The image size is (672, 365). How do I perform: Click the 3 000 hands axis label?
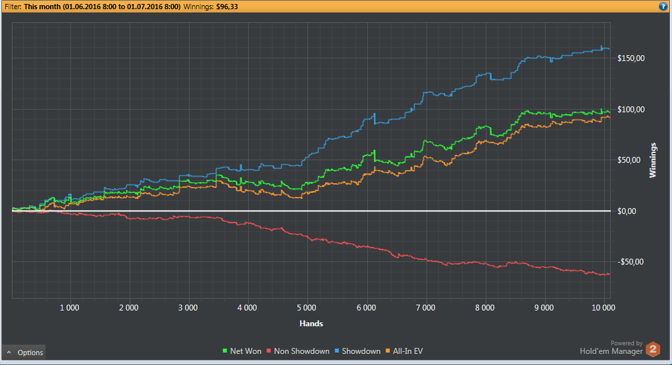click(188, 308)
